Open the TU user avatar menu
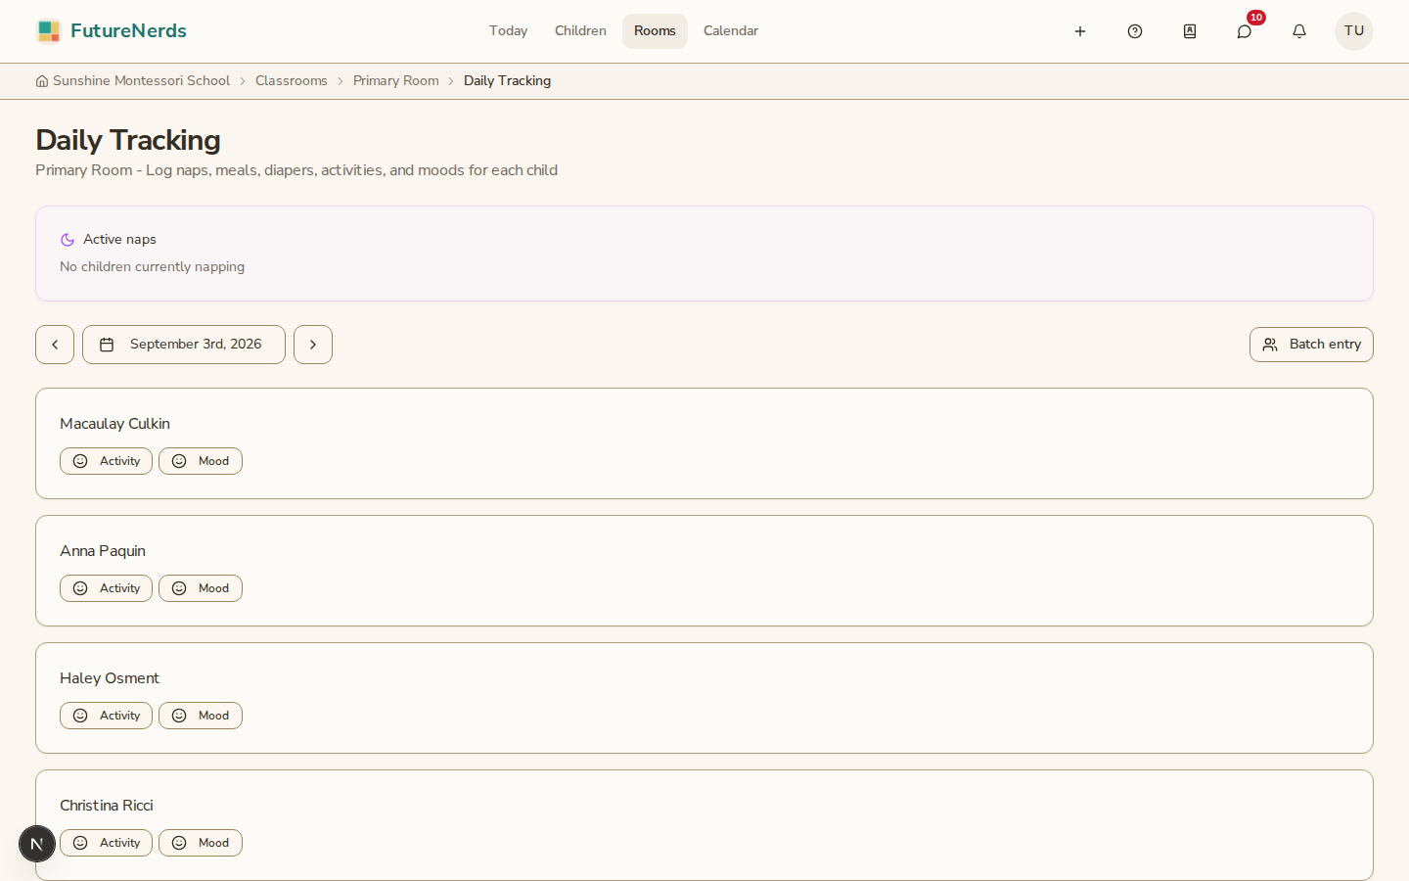 point(1354,31)
